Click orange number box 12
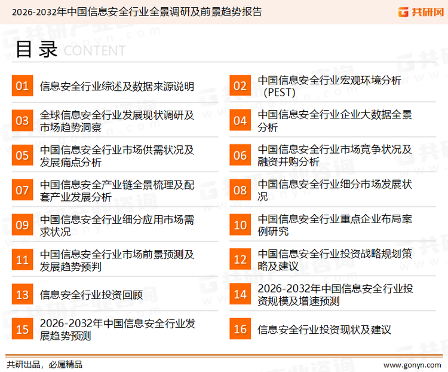Image resolution: width=448 pixels, height=372 pixels. coord(240,260)
